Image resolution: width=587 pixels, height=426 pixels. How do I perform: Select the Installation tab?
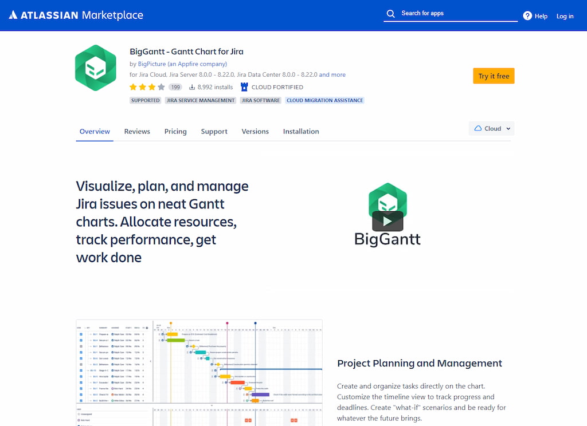(x=301, y=131)
